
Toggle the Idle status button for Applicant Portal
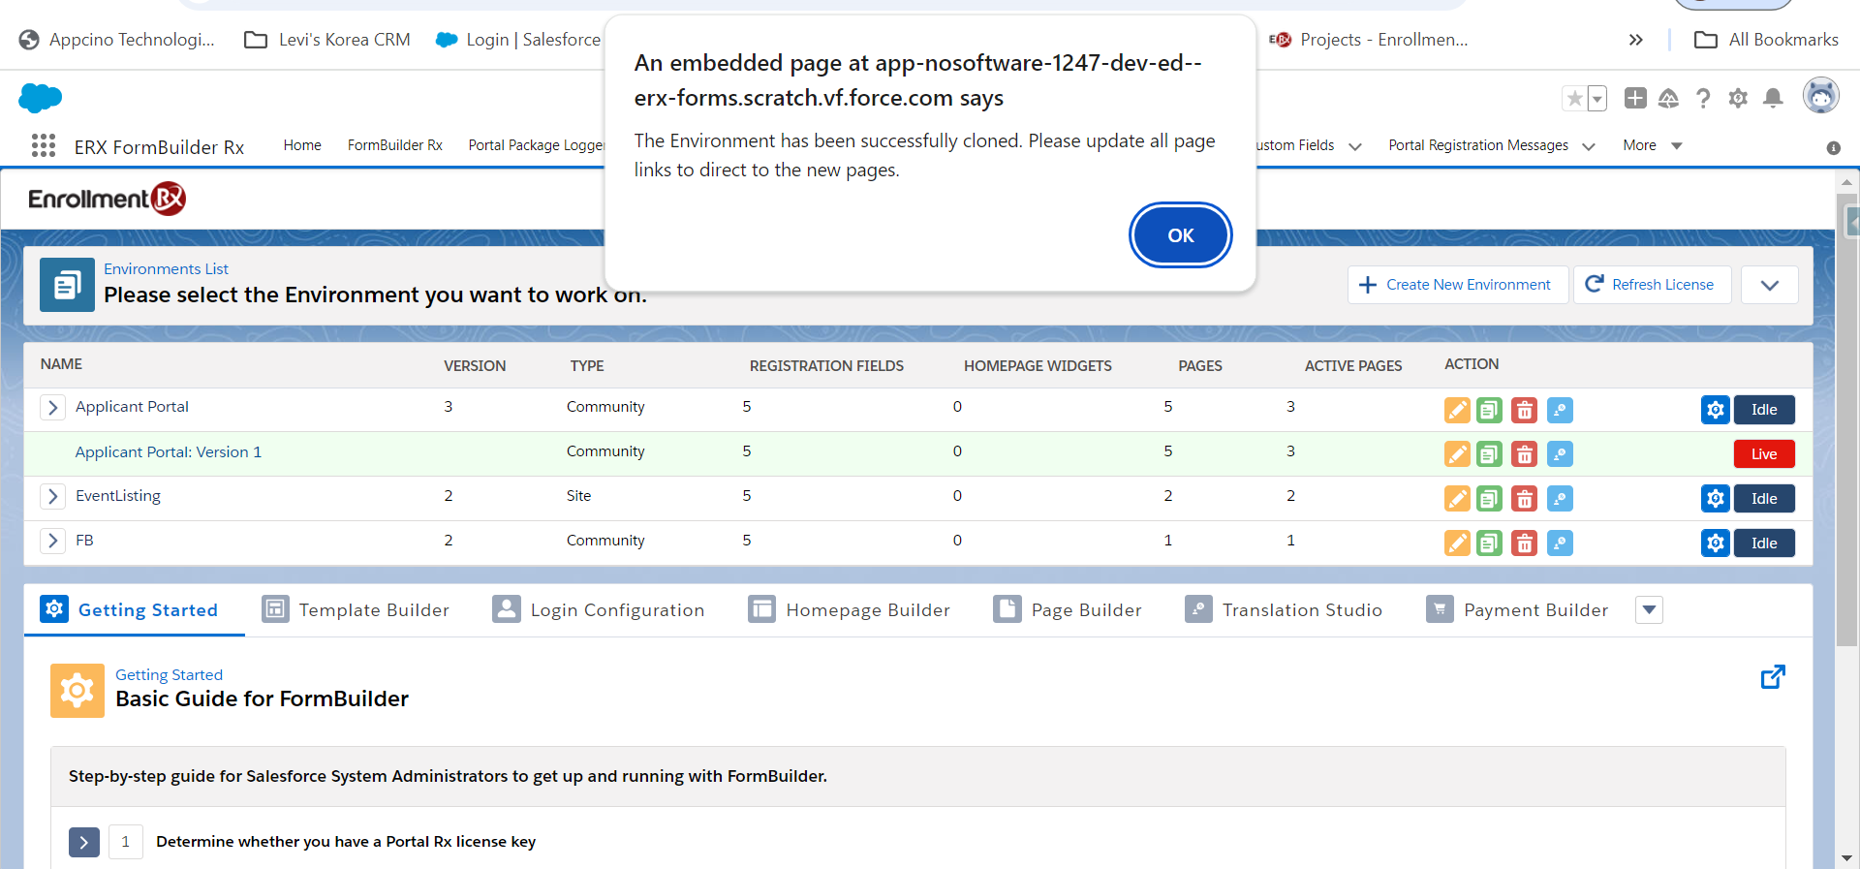click(x=1764, y=410)
